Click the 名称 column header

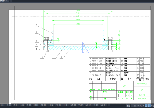(99, 79)
